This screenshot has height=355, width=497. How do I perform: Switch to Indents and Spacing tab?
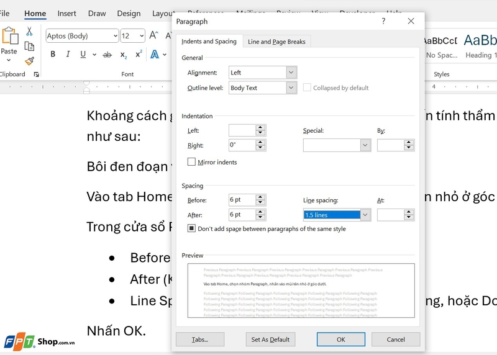click(x=209, y=42)
